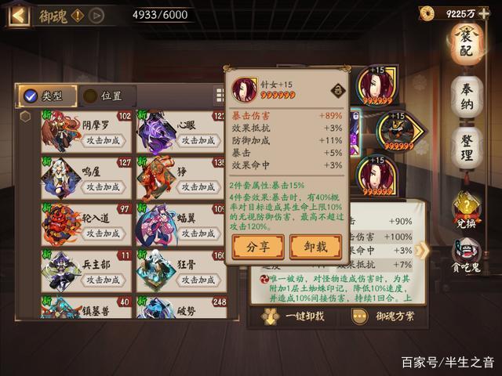Switch the soul list grid view icon

[x=220, y=96]
